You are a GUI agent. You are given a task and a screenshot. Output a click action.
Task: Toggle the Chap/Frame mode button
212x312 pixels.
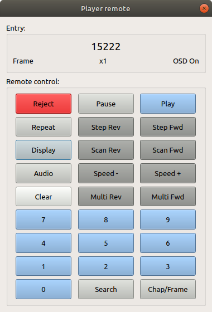pos(168,289)
